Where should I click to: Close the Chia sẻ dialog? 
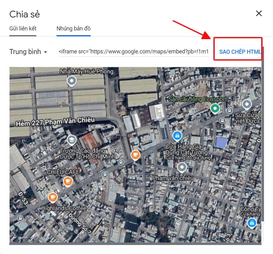click(259, 13)
